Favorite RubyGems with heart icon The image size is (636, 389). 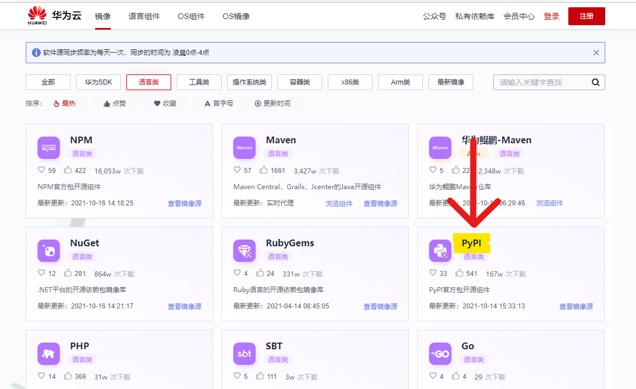coord(237,273)
